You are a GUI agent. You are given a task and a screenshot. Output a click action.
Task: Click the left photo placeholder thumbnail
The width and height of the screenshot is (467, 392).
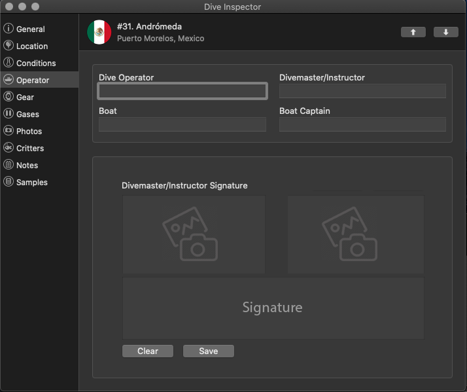pyautogui.click(x=194, y=234)
